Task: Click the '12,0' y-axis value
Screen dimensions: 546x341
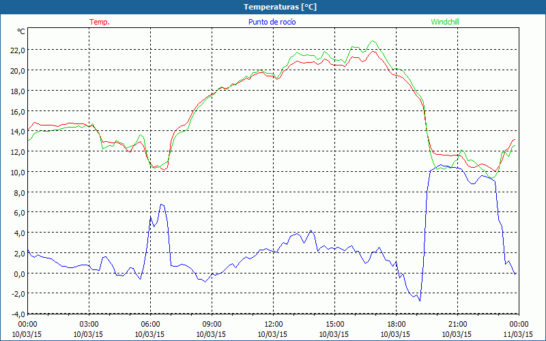Action: (18, 152)
